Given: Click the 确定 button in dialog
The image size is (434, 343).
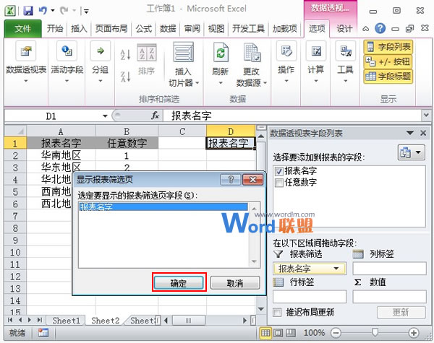Looking at the screenshot, I should tap(179, 283).
